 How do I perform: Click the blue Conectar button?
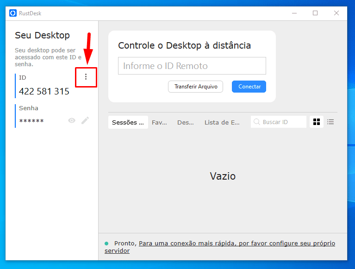coord(249,87)
